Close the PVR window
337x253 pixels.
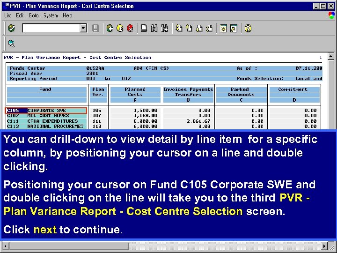(331, 6)
